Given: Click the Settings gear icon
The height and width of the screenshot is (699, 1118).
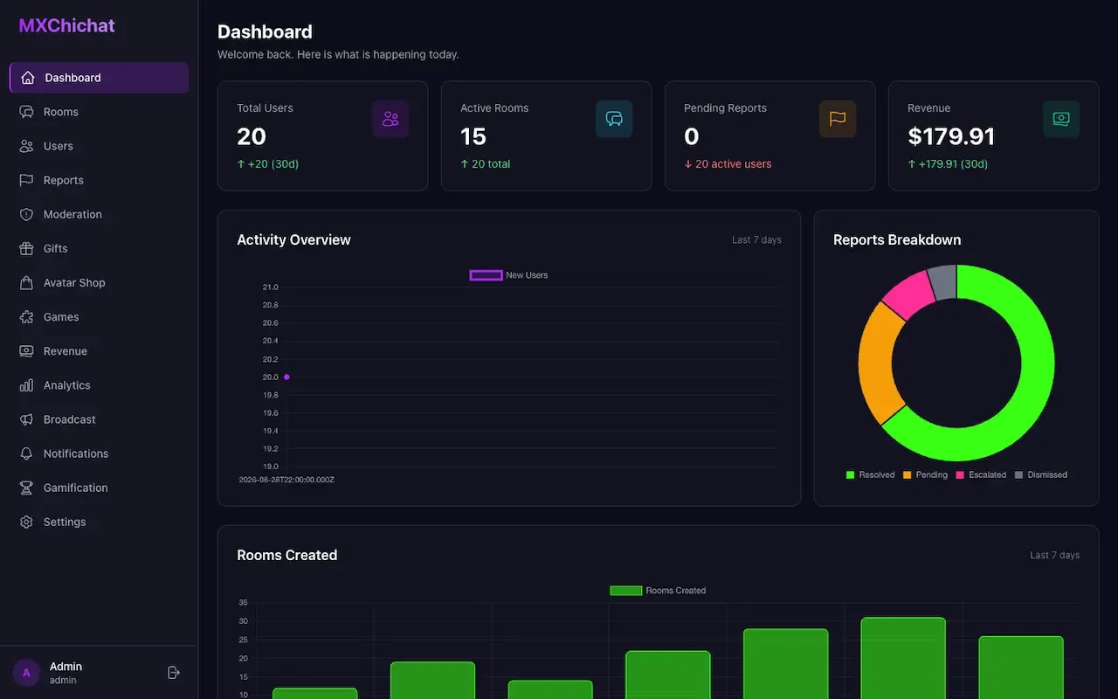Looking at the screenshot, I should [x=26, y=521].
